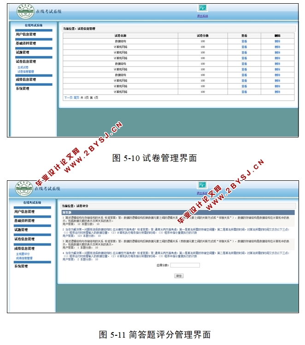This screenshot has width=305, height=345.
Task: Click header title 在线考试系统 in upper screenshot
Action: click(x=49, y=12)
